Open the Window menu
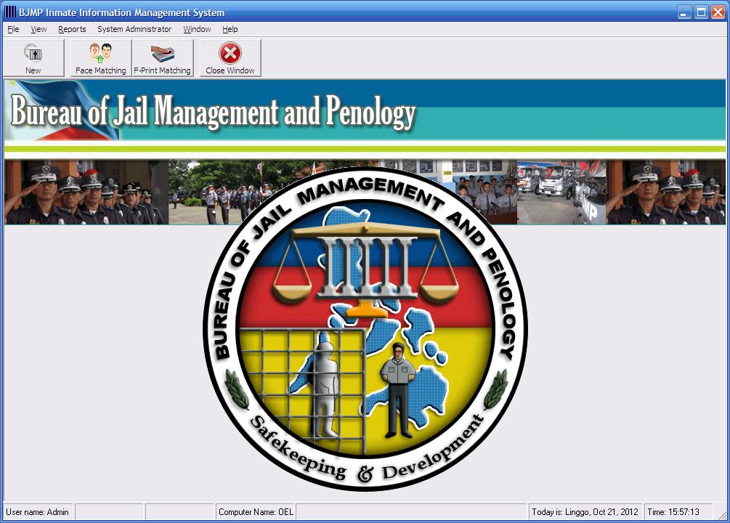 (x=197, y=29)
